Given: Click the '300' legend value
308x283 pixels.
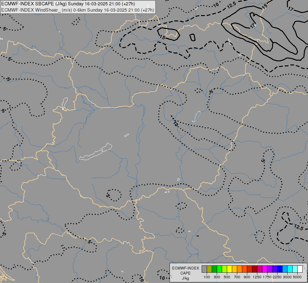Looking at the screenshot, I should pyautogui.click(x=217, y=277).
